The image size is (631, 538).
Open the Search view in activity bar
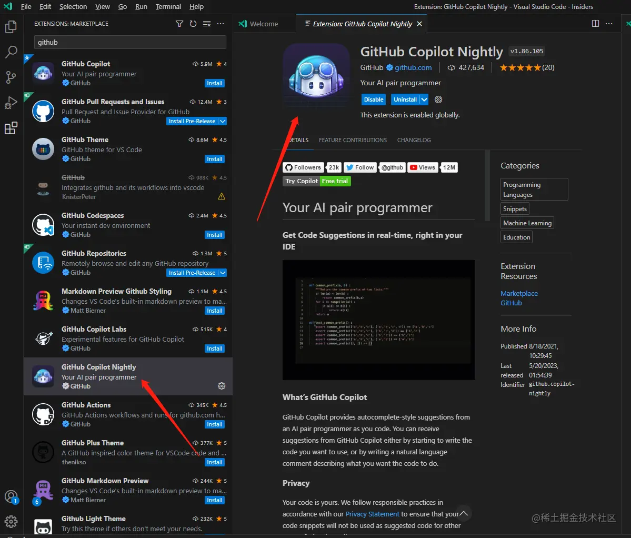[11, 52]
